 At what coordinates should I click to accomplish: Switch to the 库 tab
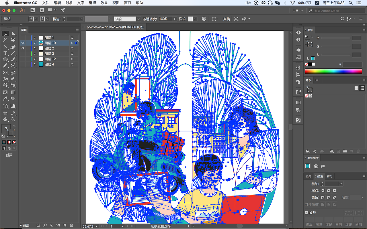point(317,80)
